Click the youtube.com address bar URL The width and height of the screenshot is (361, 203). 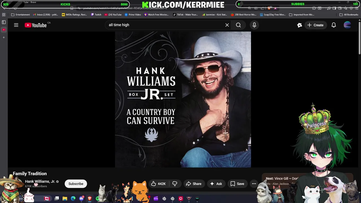125,8
